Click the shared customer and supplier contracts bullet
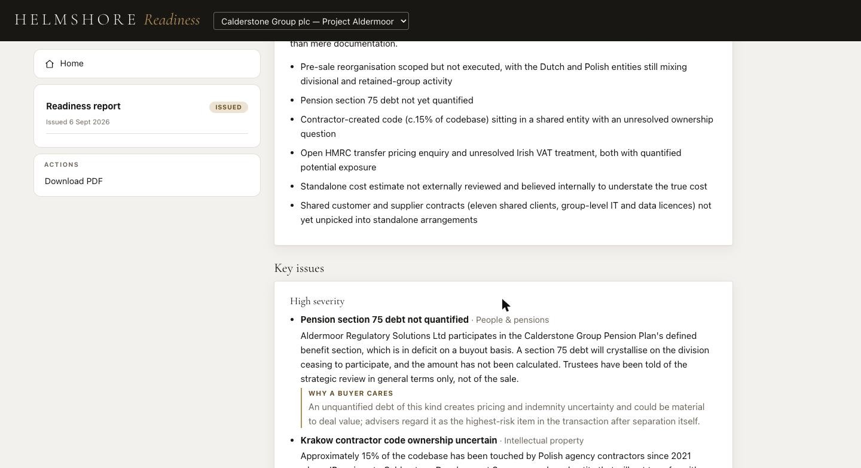 tap(506, 213)
